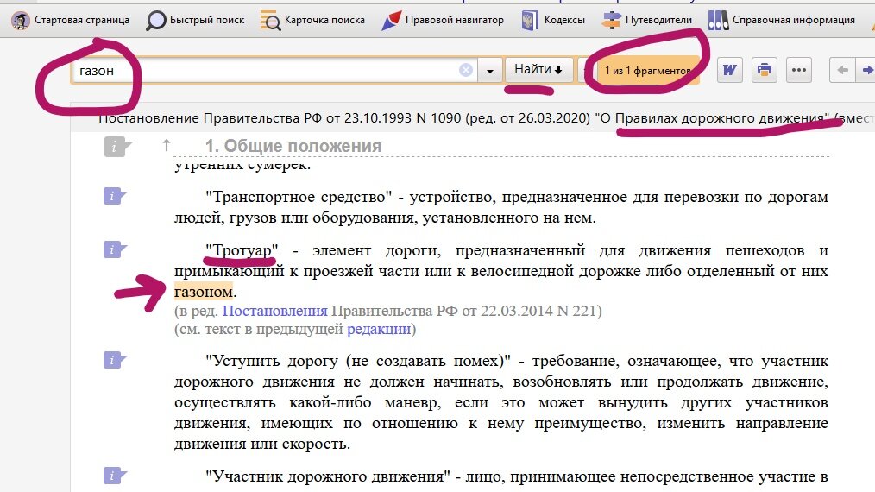Open more options ellipsis button
Screen dimensions: 875x492
(x=798, y=70)
